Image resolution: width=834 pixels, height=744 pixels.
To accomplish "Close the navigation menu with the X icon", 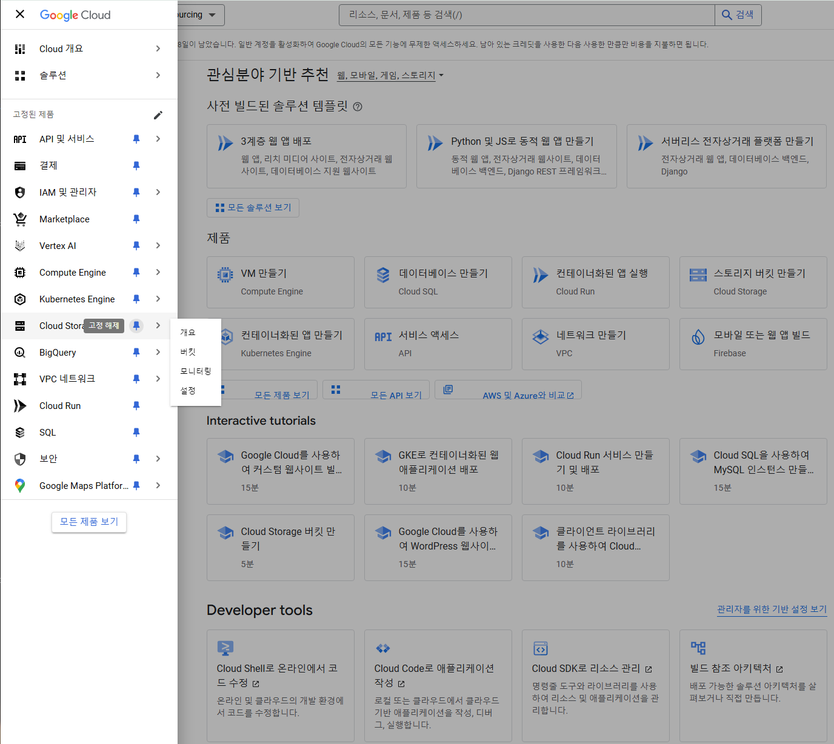I will pos(20,14).
